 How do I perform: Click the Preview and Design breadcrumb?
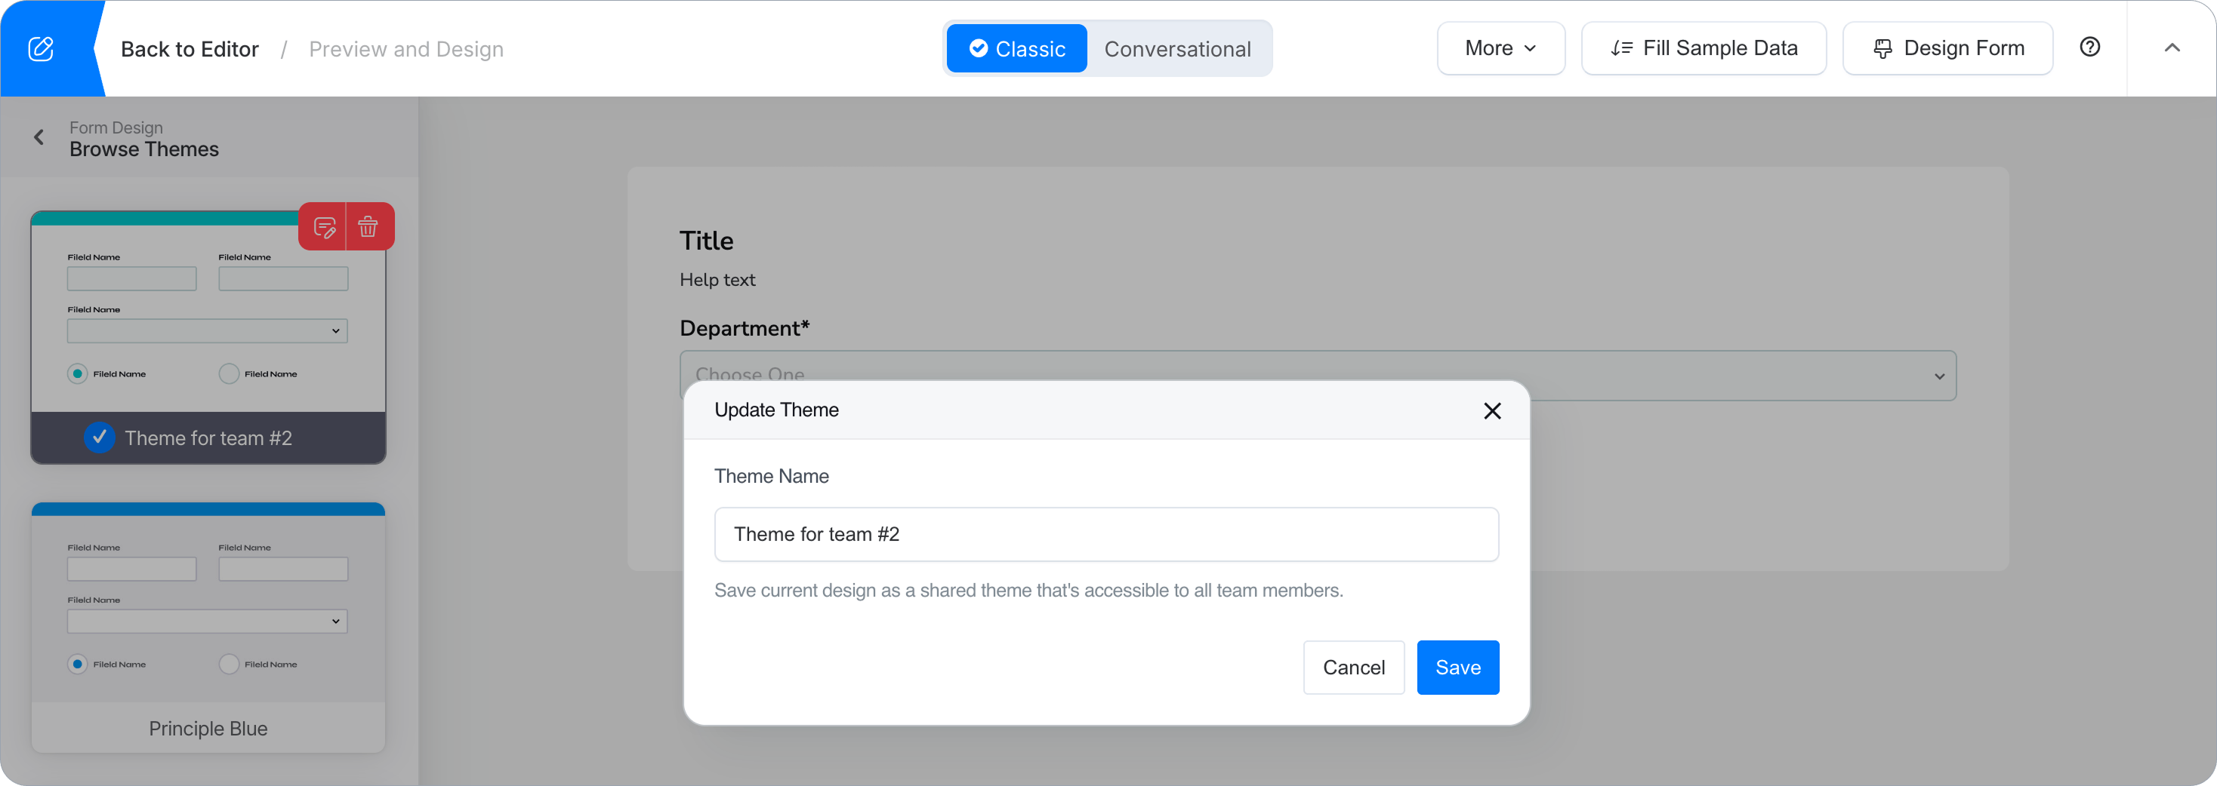click(406, 49)
